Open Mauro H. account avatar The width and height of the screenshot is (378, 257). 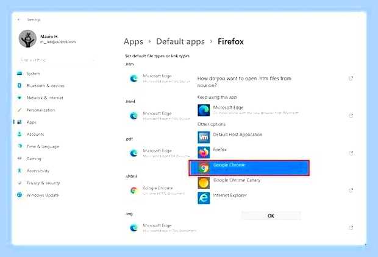tap(27, 39)
